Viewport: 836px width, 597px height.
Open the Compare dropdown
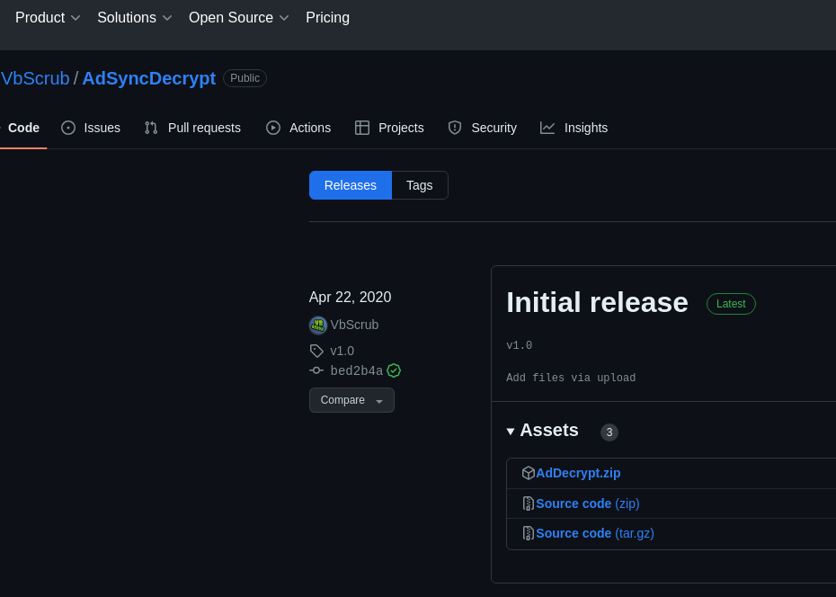coord(351,400)
